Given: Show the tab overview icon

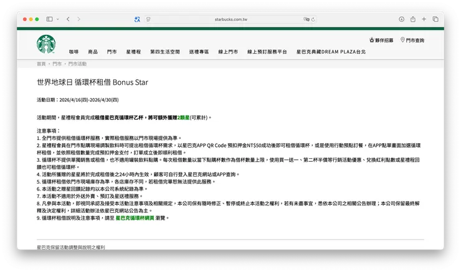Looking at the screenshot, I should (435, 19).
